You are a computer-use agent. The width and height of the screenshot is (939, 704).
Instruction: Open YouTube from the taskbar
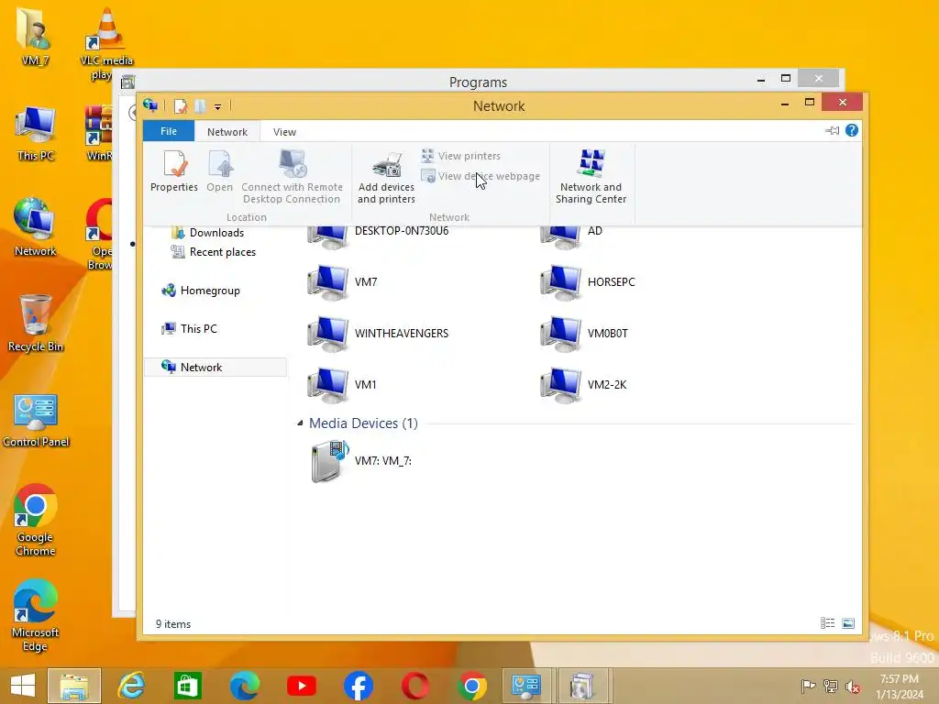(302, 686)
